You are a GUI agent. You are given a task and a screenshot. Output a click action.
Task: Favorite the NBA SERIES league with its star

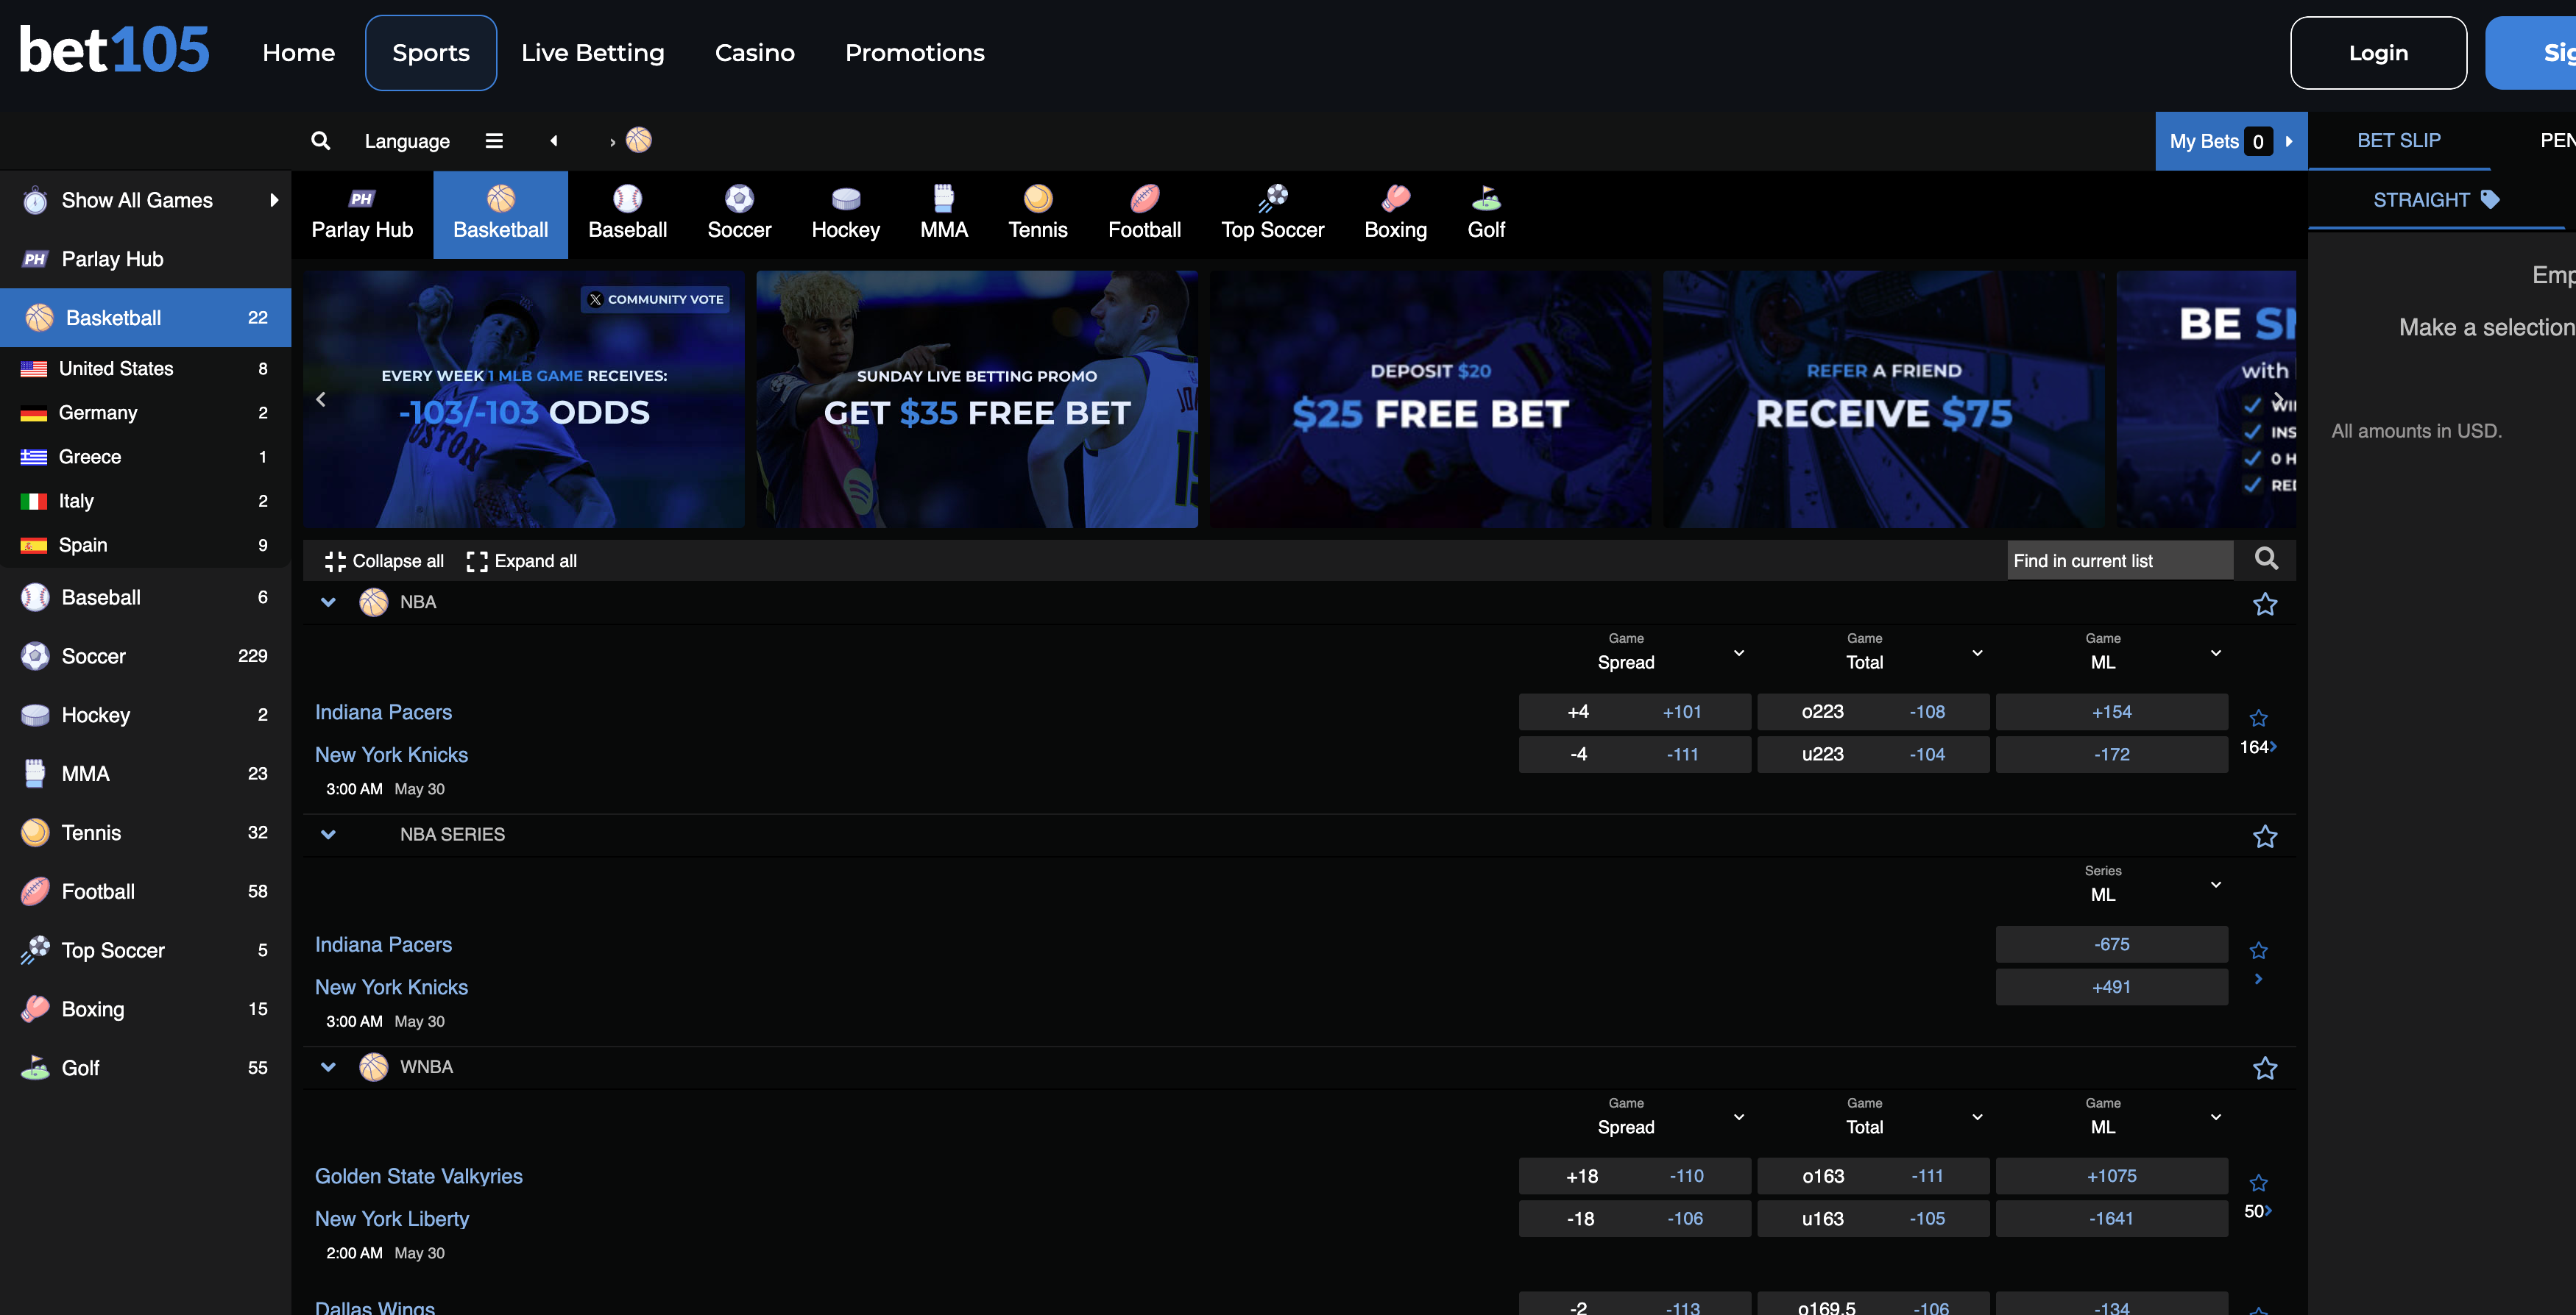[2265, 836]
